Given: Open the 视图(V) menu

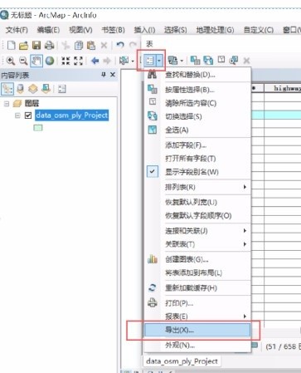Looking at the screenshot, I should click(x=80, y=30).
